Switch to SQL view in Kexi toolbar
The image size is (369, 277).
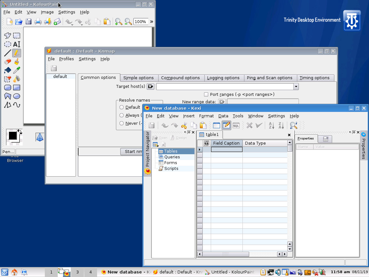coord(236,125)
